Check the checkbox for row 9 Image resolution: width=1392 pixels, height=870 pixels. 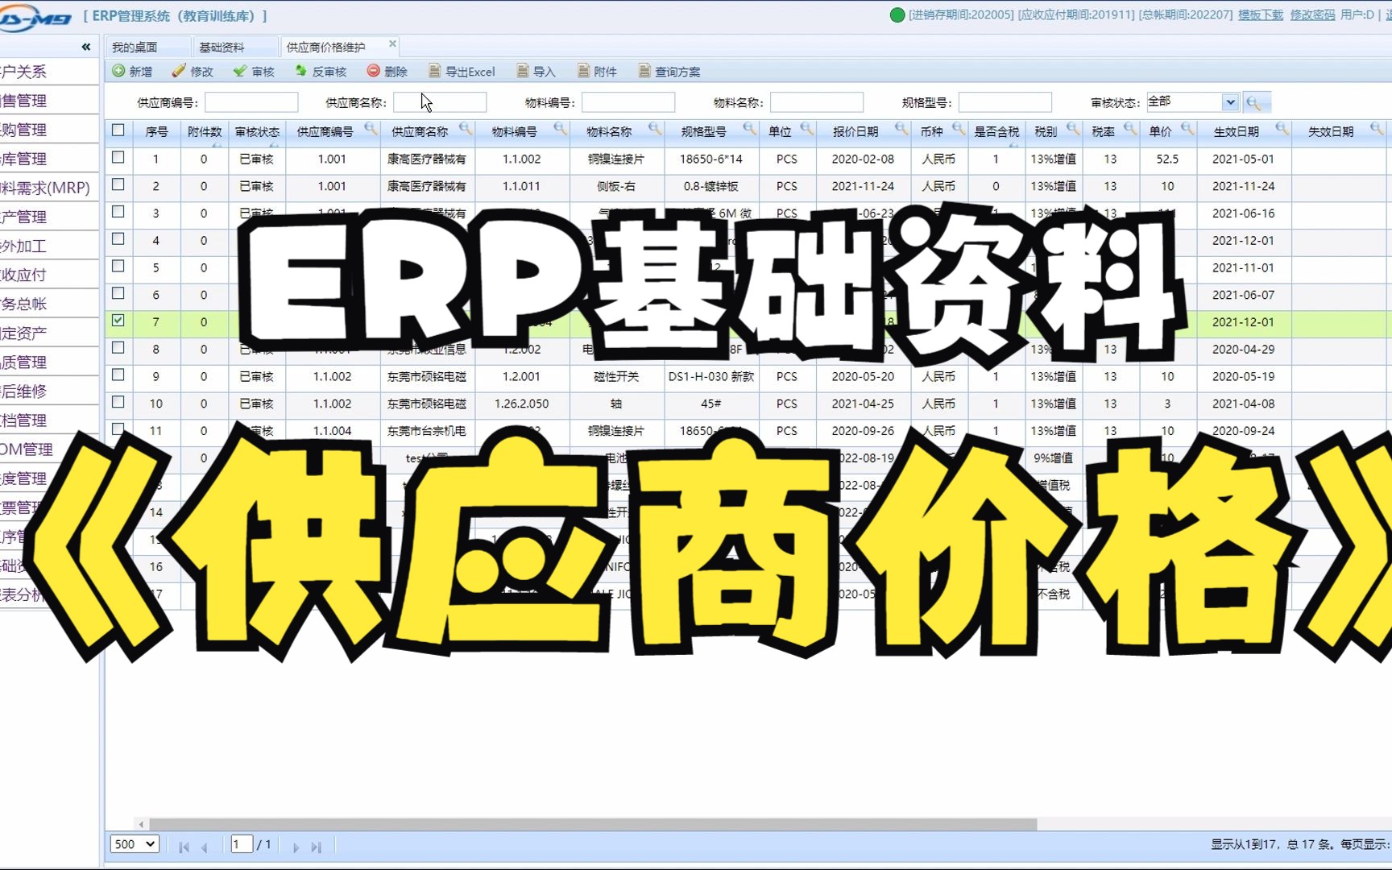click(118, 375)
